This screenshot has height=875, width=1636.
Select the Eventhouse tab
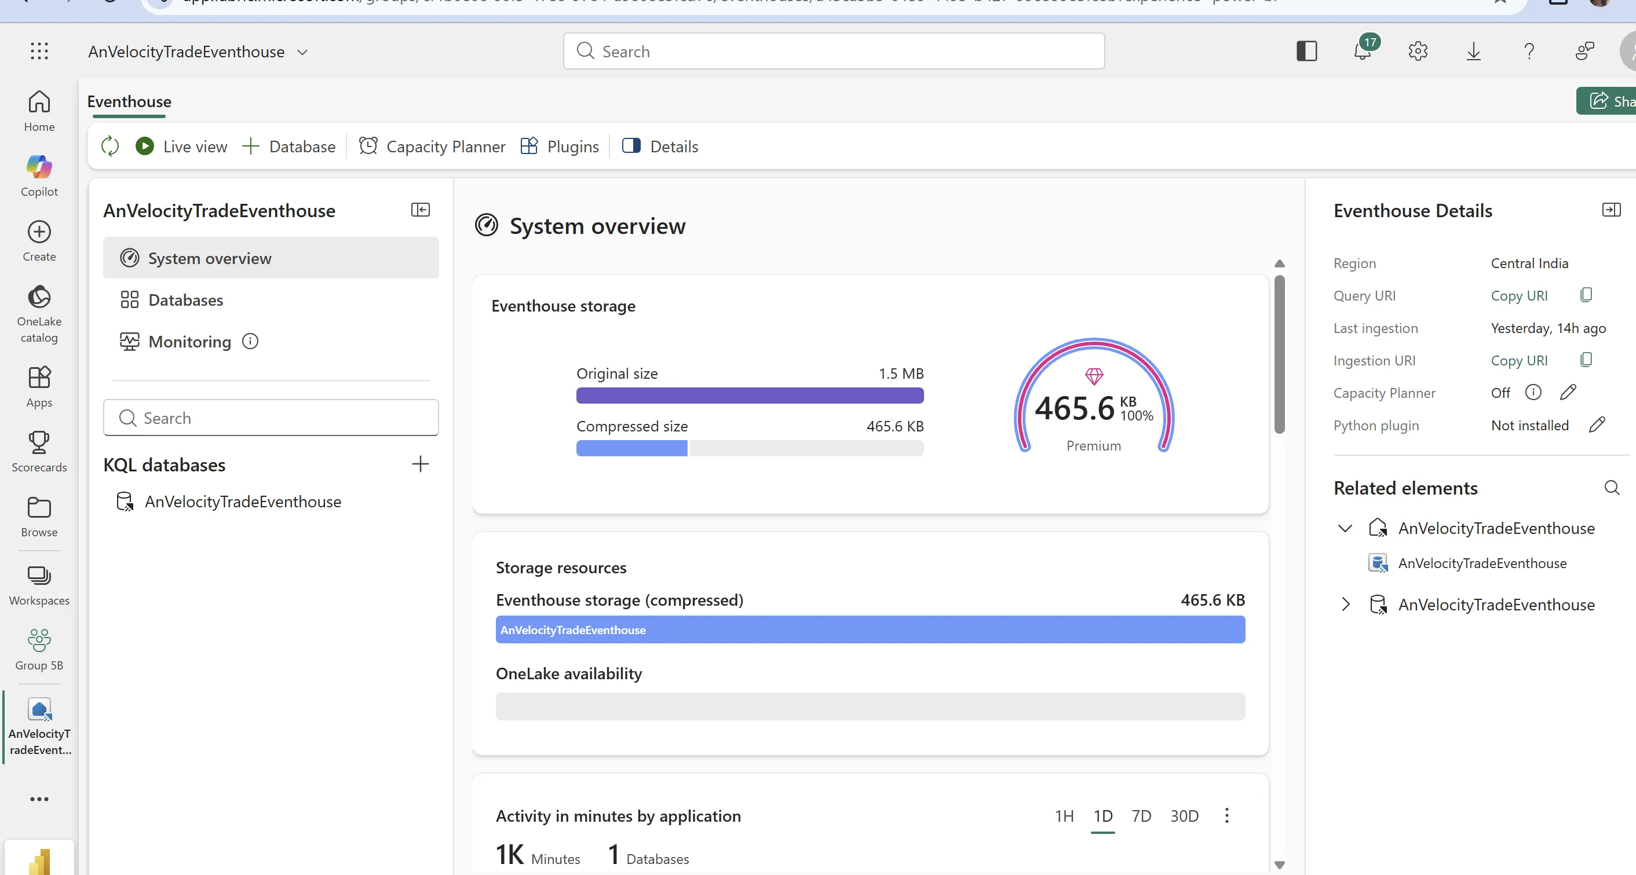pos(129,101)
